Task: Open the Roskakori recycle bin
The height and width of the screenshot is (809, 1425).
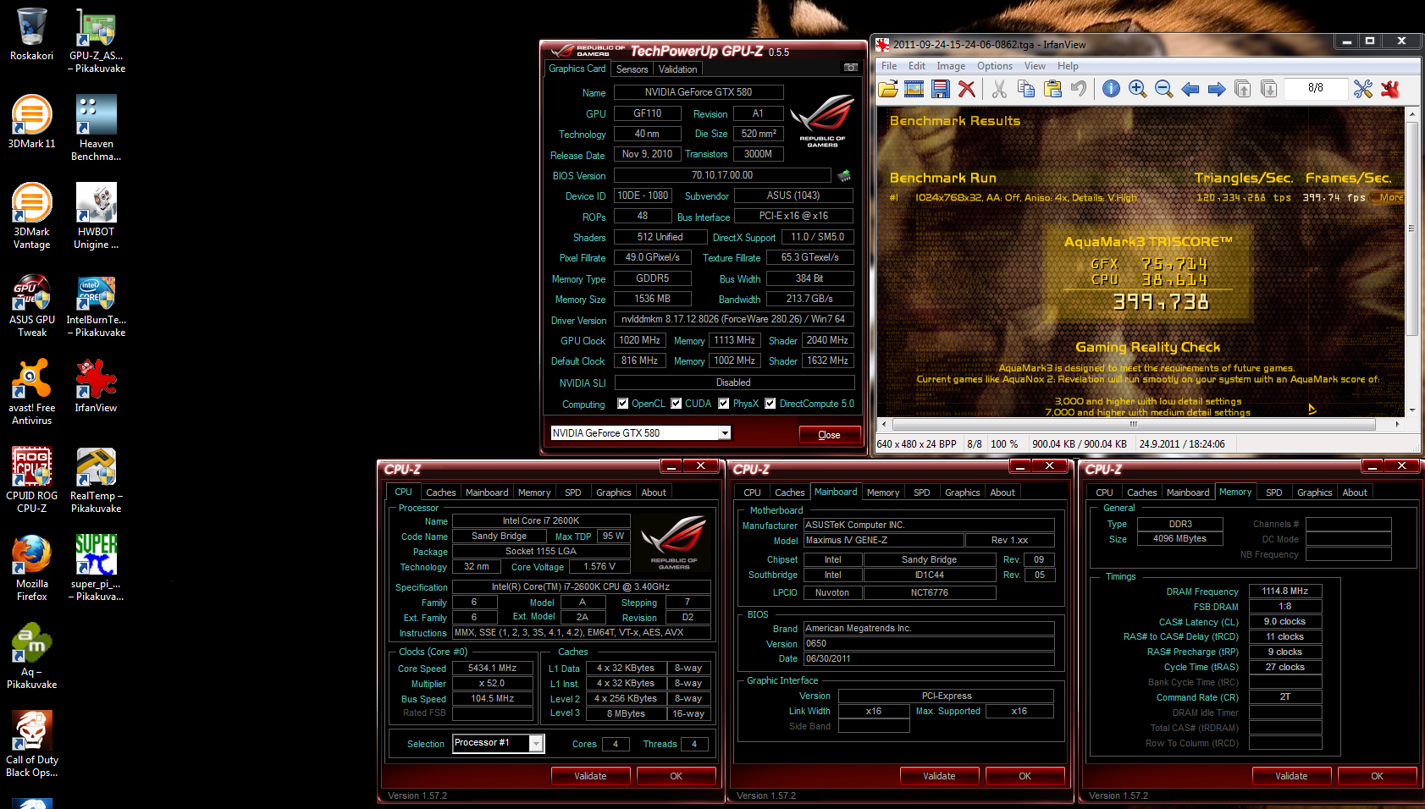Action: pos(31,34)
